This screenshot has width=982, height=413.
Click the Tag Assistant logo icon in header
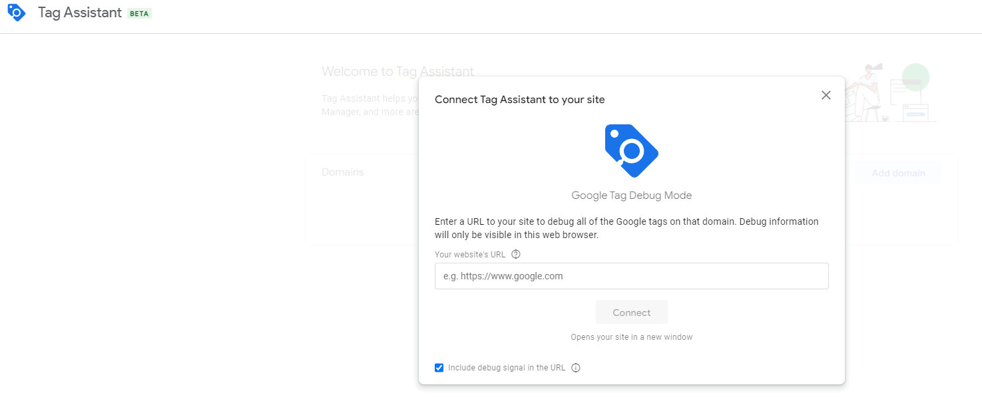coord(17,13)
